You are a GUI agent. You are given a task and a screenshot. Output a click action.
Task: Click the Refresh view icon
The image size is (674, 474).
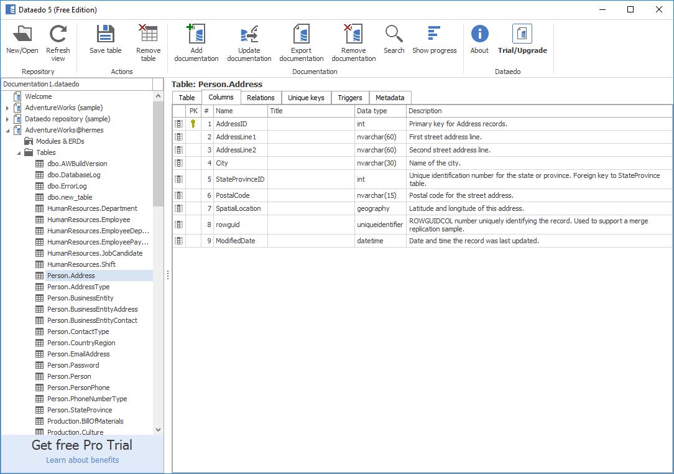tap(58, 35)
